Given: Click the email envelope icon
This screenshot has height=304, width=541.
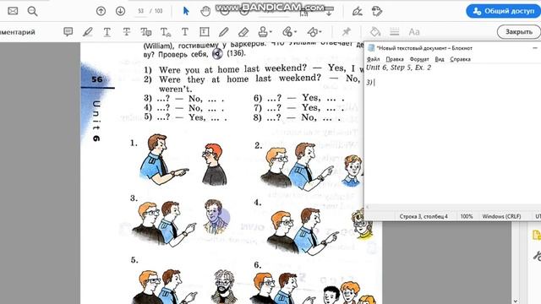Looking at the screenshot, I should click(13, 11).
